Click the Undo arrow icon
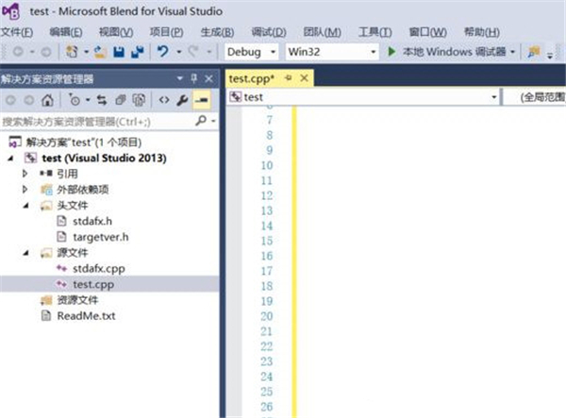This screenshot has width=566, height=418. pyautogui.click(x=163, y=51)
